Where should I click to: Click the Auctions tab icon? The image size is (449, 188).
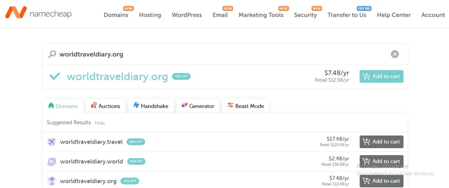(94, 105)
